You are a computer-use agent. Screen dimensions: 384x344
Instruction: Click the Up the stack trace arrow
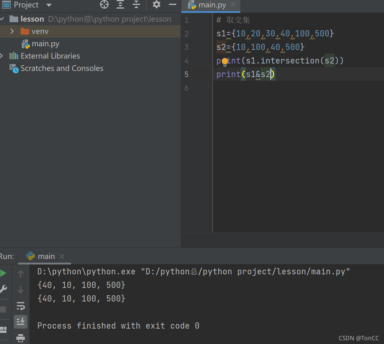(21, 274)
